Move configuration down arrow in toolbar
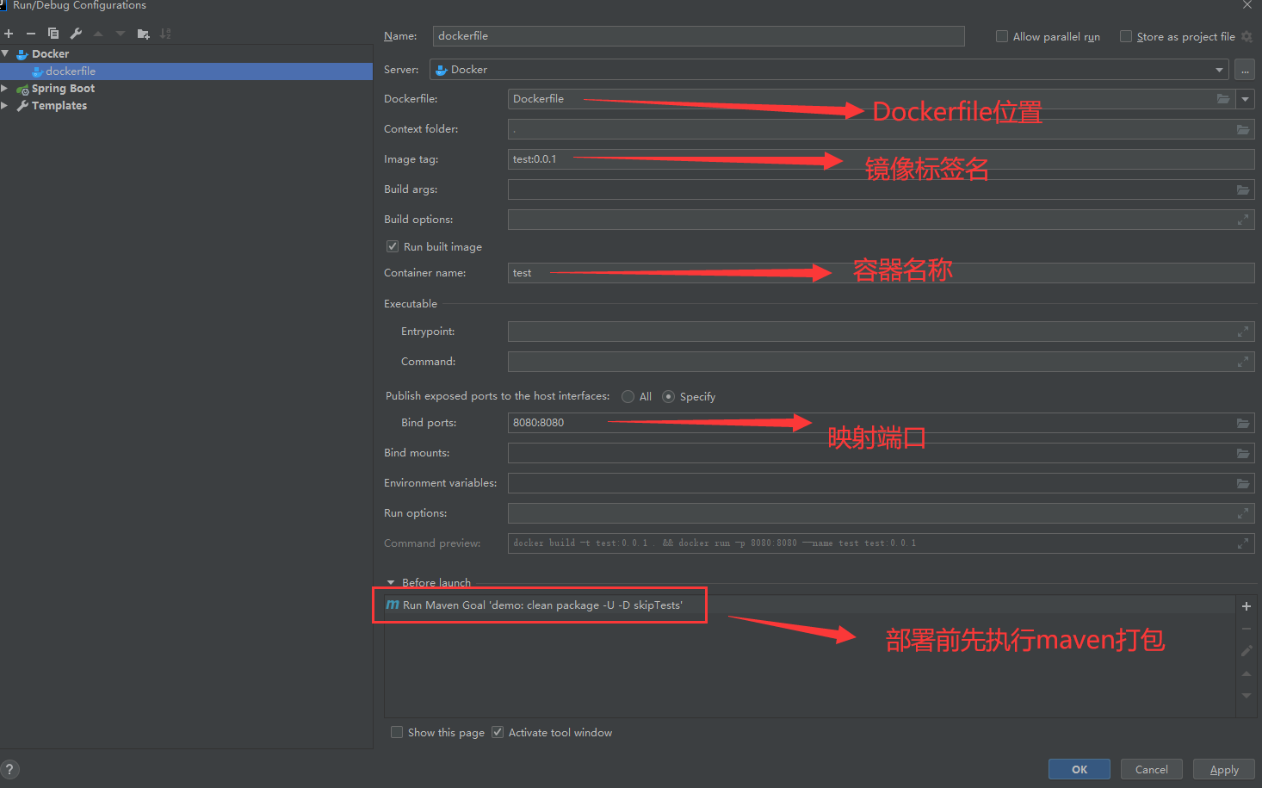This screenshot has width=1262, height=788. 121,34
